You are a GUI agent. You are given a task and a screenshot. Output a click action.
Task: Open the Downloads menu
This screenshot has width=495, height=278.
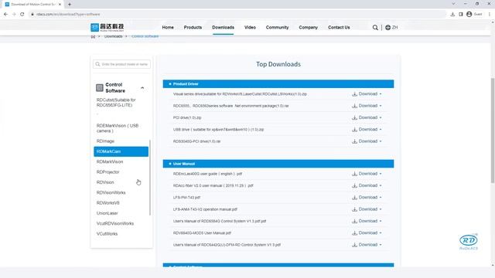tap(223, 28)
